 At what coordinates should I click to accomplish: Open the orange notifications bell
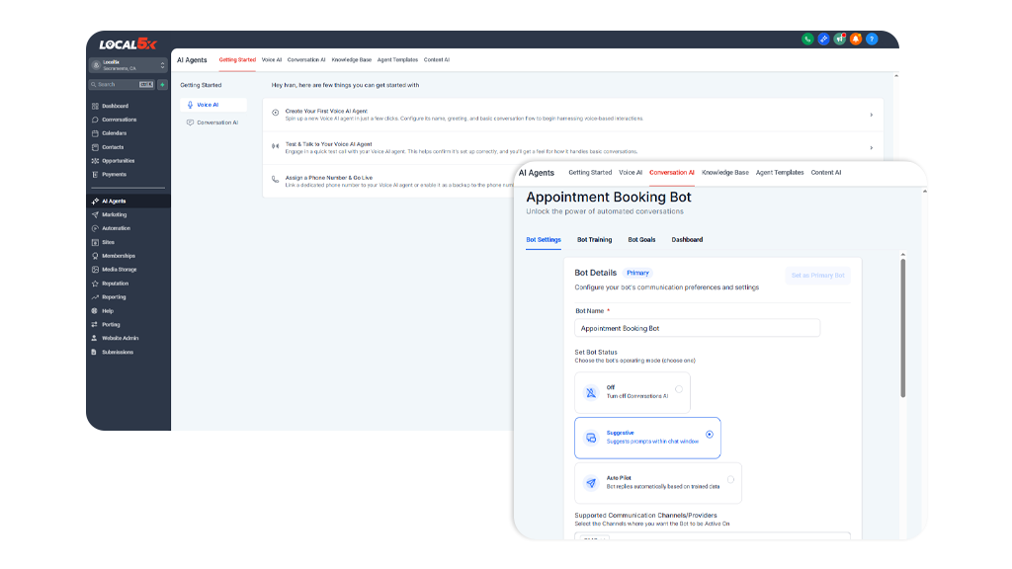pyautogui.click(x=856, y=40)
